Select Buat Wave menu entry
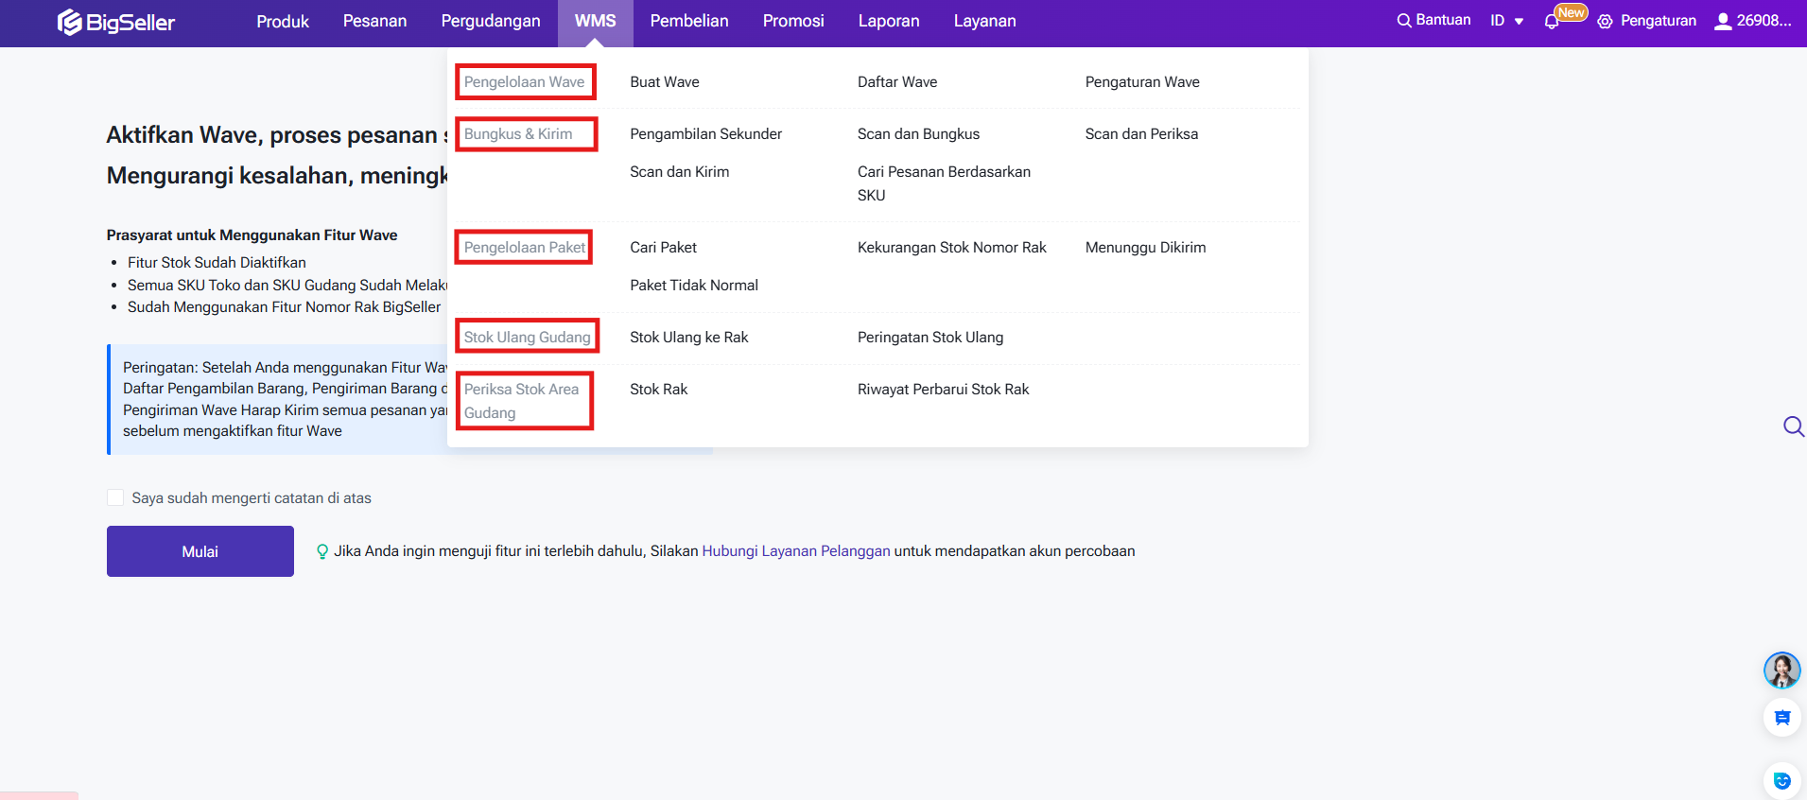 click(665, 82)
